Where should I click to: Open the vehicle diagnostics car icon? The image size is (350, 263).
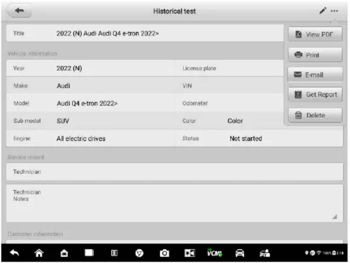pyautogui.click(x=240, y=253)
